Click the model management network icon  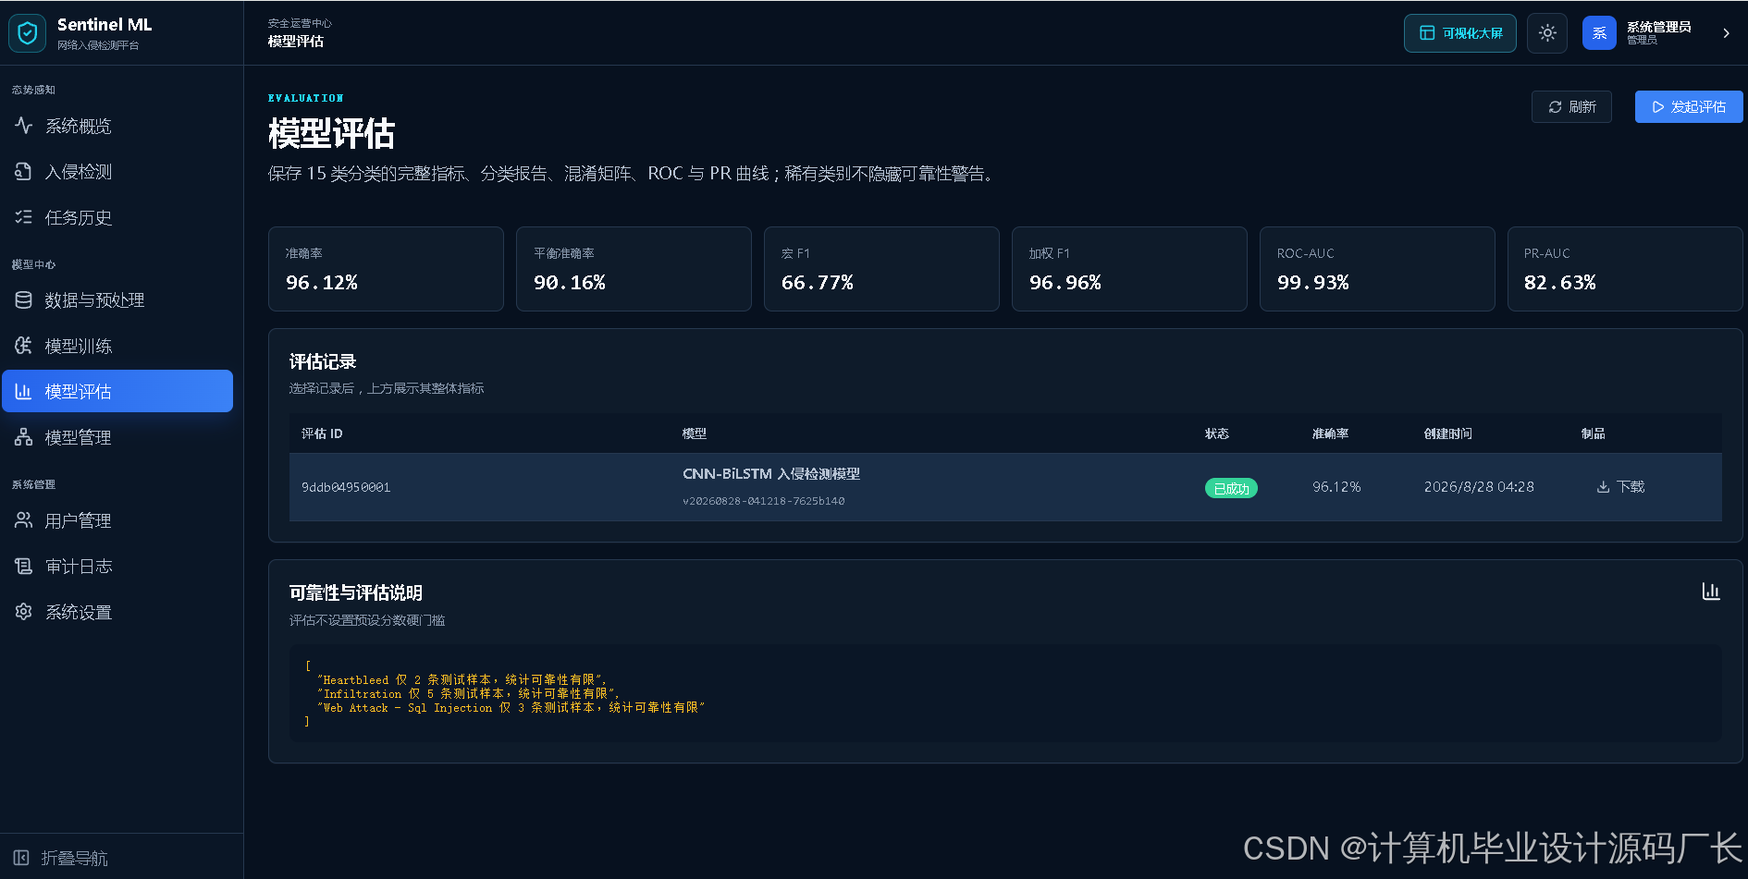pyautogui.click(x=24, y=437)
